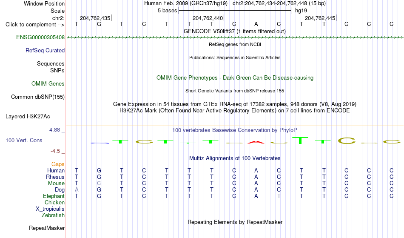
Task: Click the RefSeq genes from NCBI title
Action: (235, 45)
